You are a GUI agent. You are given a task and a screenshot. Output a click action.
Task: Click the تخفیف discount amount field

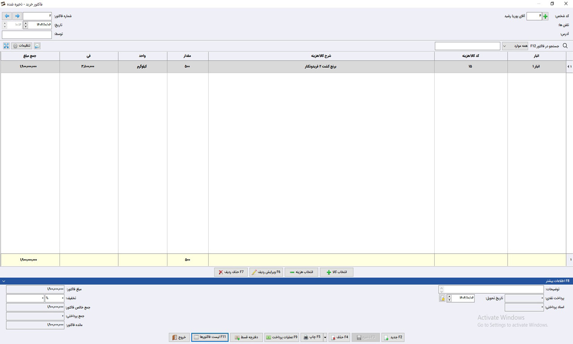26,298
